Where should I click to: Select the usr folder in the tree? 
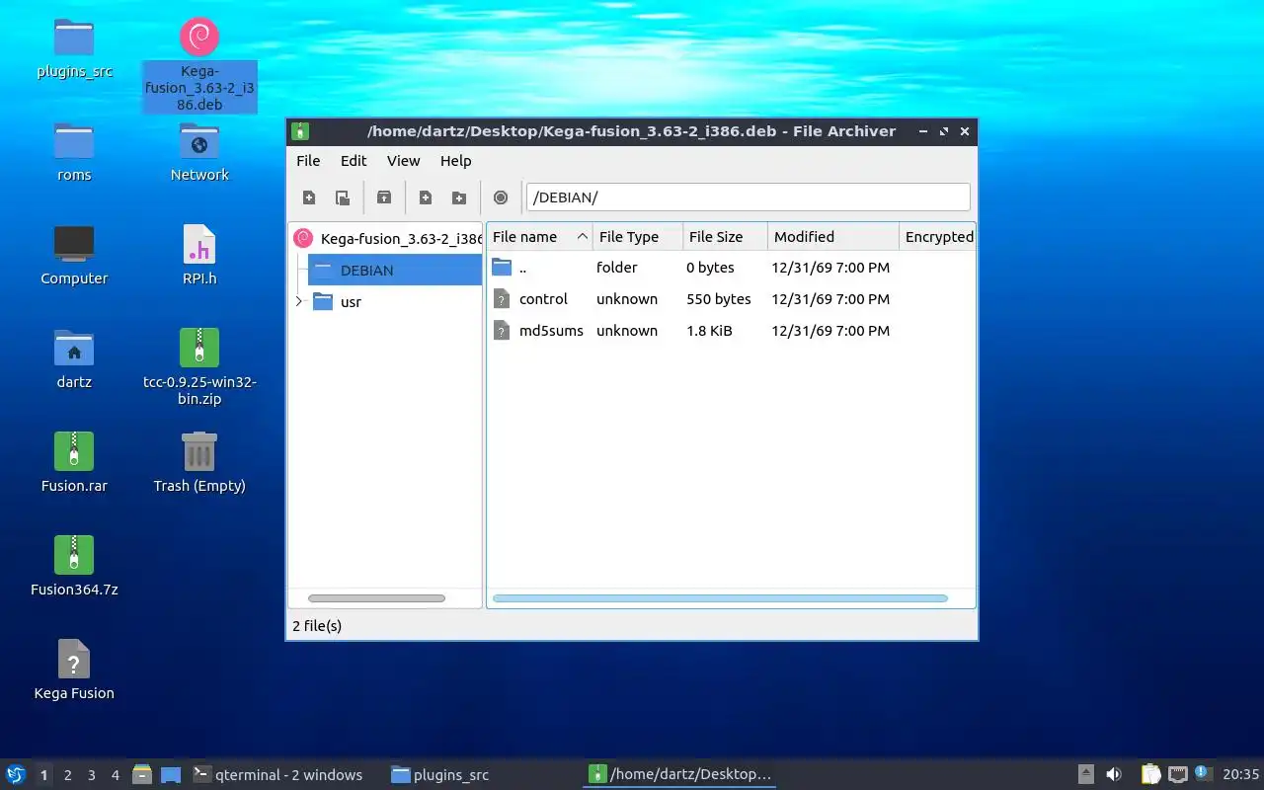[x=337, y=302]
